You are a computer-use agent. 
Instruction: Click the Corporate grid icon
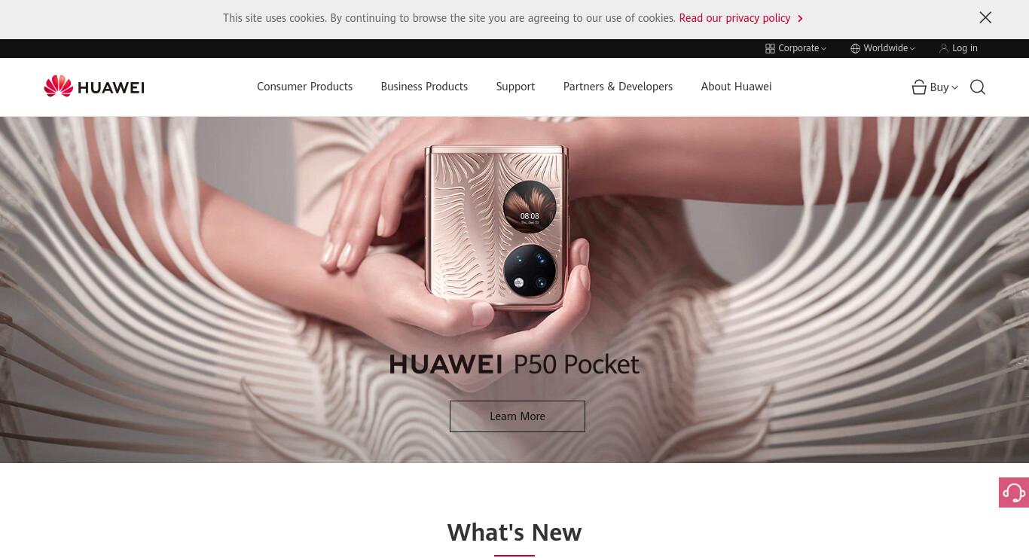pyautogui.click(x=770, y=48)
